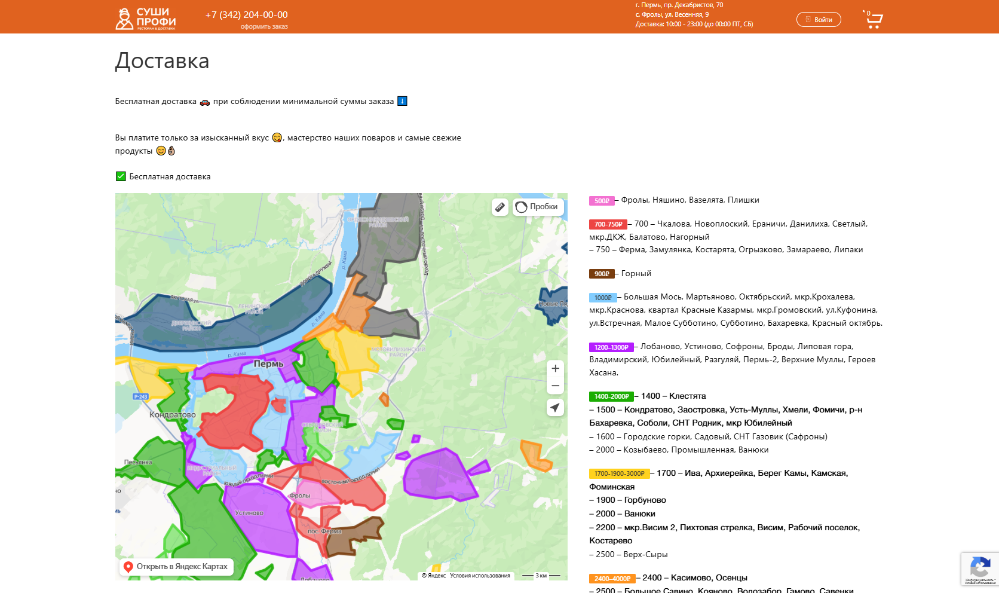This screenshot has width=999, height=593.
Task: Click the blue down arrow emoji
Action: tap(402, 101)
